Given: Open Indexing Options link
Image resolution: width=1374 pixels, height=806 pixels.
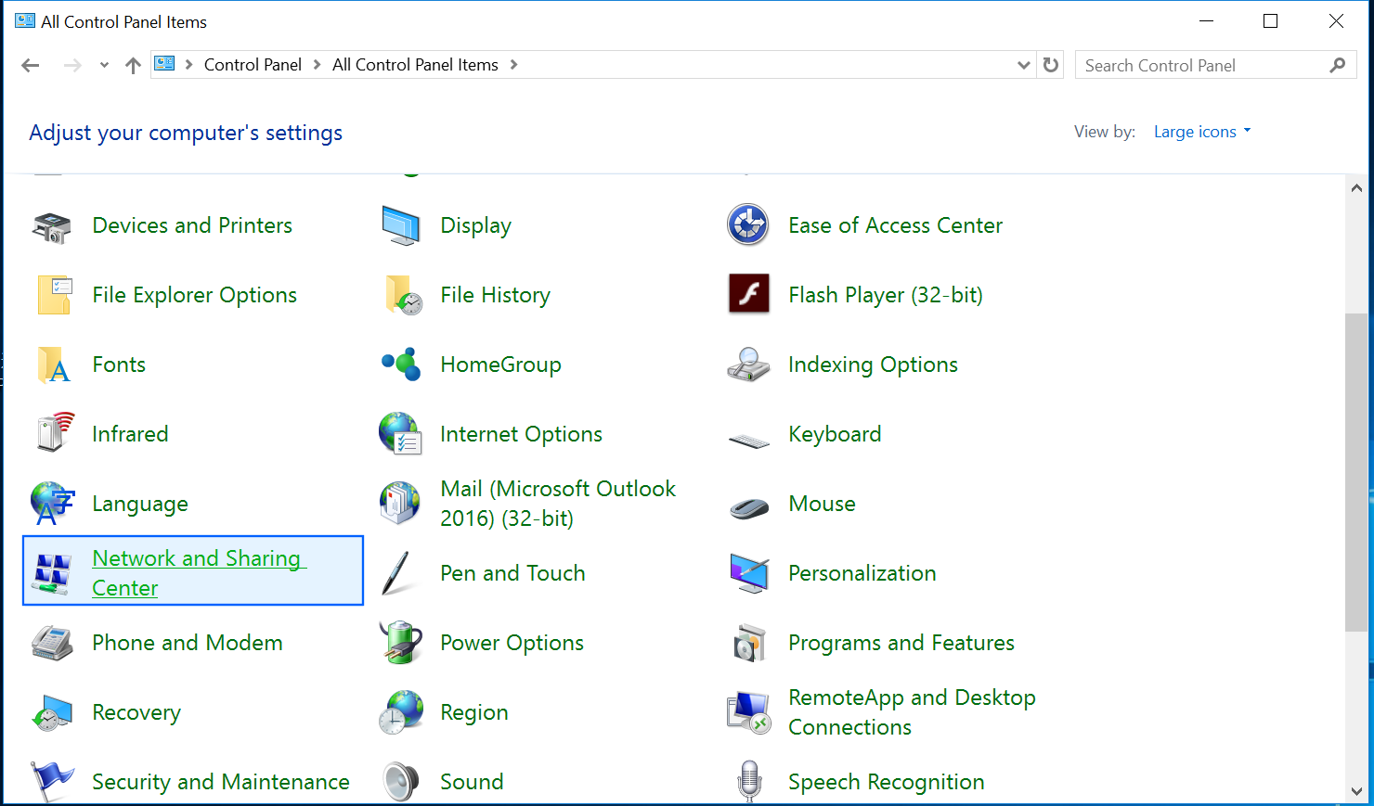Looking at the screenshot, I should point(873,365).
